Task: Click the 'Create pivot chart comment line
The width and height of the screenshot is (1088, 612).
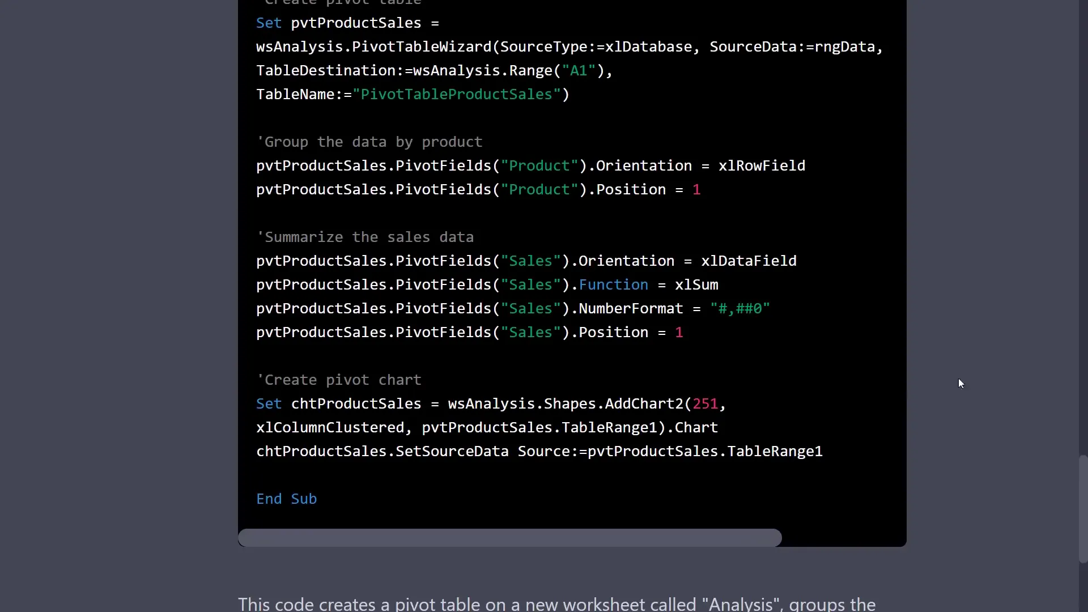Action: point(339,380)
